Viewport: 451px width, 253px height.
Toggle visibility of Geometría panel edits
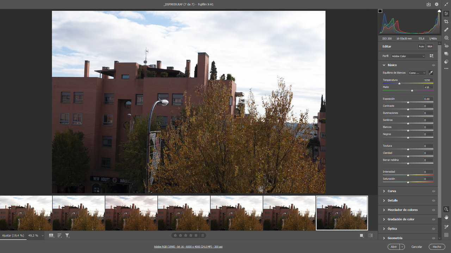click(x=433, y=238)
